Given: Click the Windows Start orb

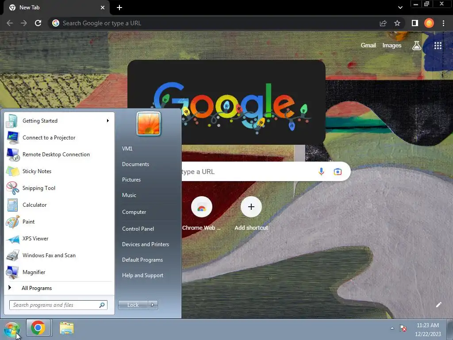Looking at the screenshot, I should [12, 329].
